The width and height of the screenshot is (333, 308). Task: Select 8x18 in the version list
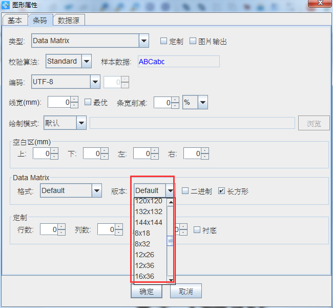click(142, 233)
